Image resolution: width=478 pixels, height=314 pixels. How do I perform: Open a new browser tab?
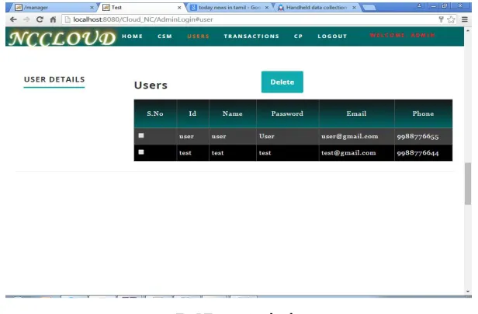tap(369, 8)
